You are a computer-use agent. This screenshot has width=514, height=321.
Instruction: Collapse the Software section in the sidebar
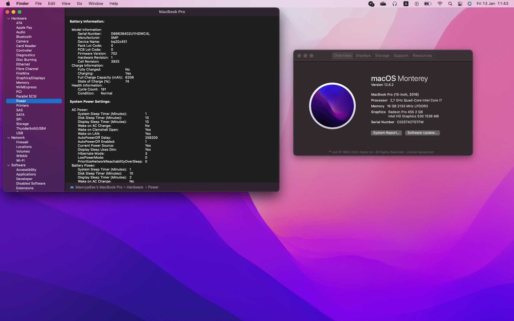coord(9,165)
